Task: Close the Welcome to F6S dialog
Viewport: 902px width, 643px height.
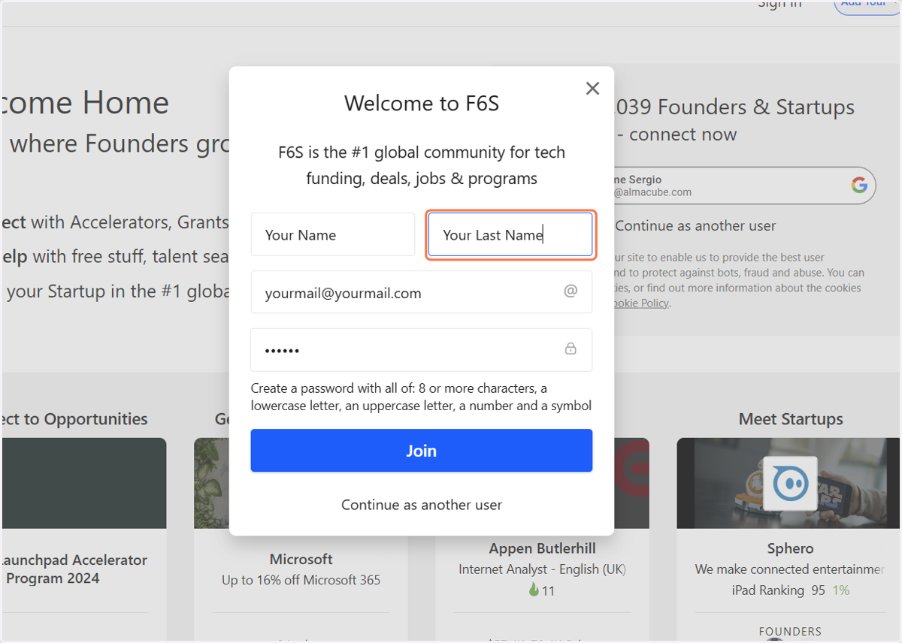Action: (x=592, y=89)
